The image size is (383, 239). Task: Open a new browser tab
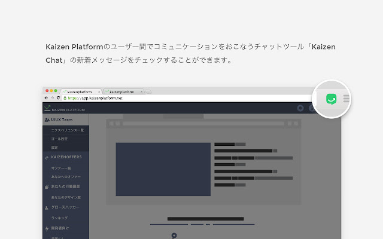(148, 92)
